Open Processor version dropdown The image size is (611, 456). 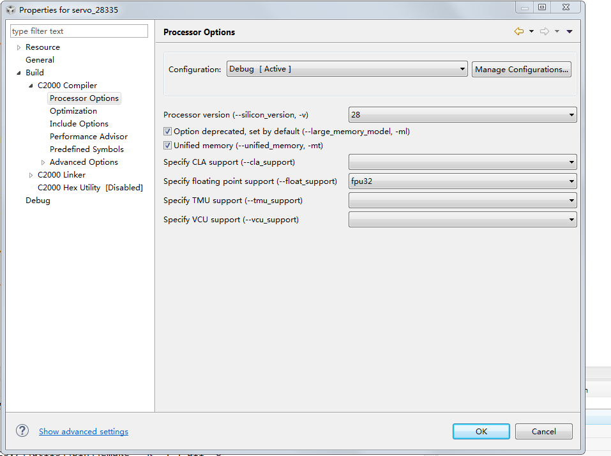570,114
